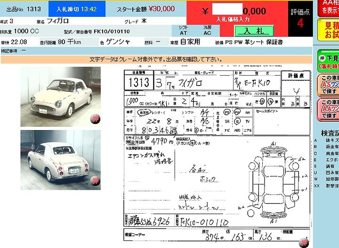Click the 特記事項 remarks row
This screenshot has height=248, width=339.
pyautogui.click(x=156, y=51)
